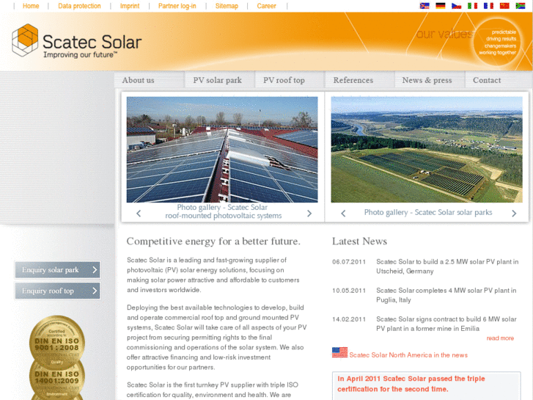Screen dimensions: 533x400
Task: Click the aerial solar park photo
Action: coord(427,150)
